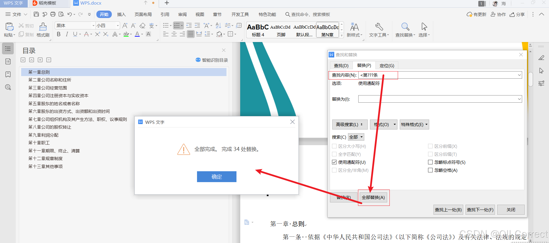
Task: Click Replace All (全部替换) button
Action: click(x=373, y=197)
